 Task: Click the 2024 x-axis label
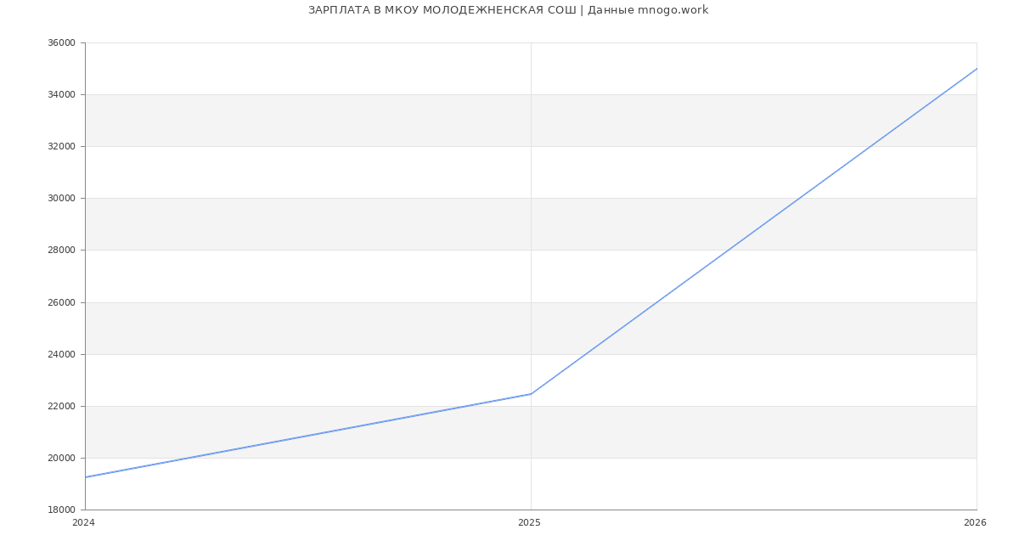[x=83, y=523]
